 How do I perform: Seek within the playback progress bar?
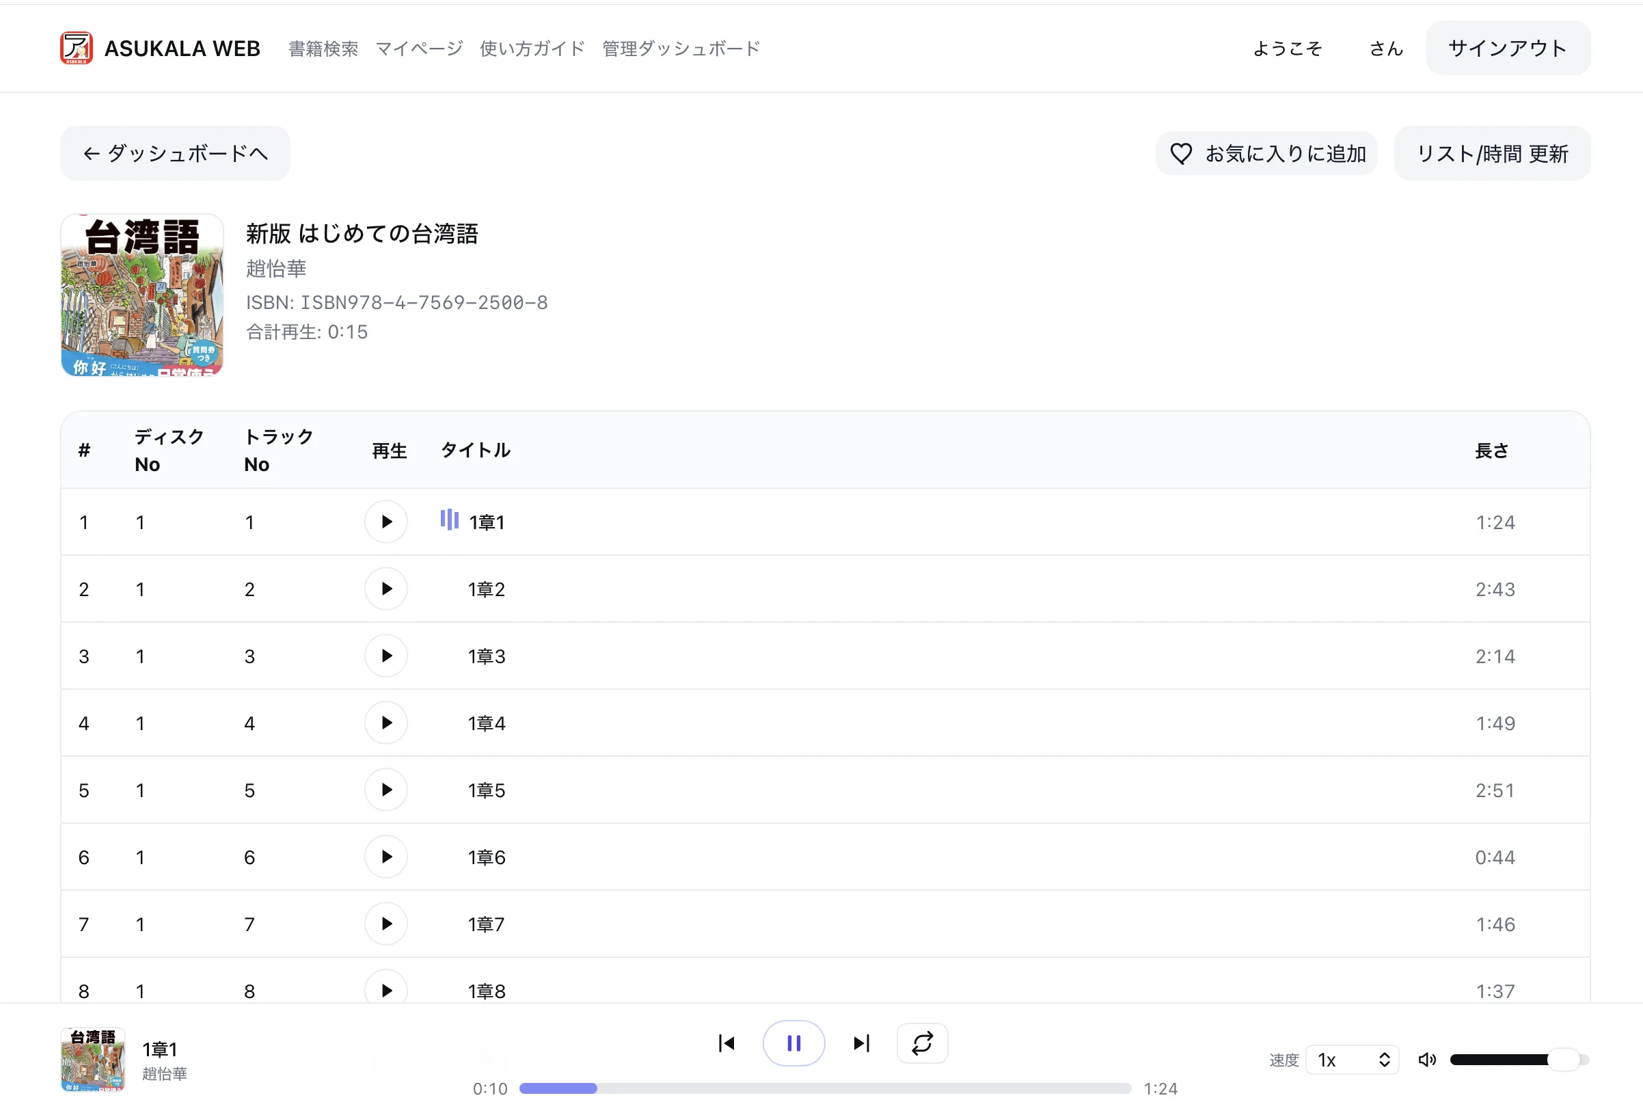click(x=825, y=1088)
